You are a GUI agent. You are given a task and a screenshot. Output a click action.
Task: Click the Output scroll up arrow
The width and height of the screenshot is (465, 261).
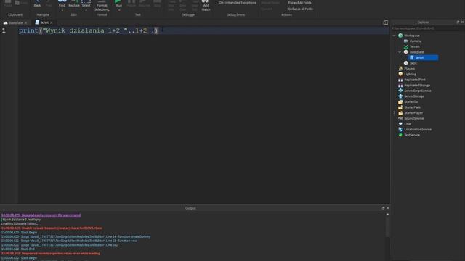pos(387,215)
